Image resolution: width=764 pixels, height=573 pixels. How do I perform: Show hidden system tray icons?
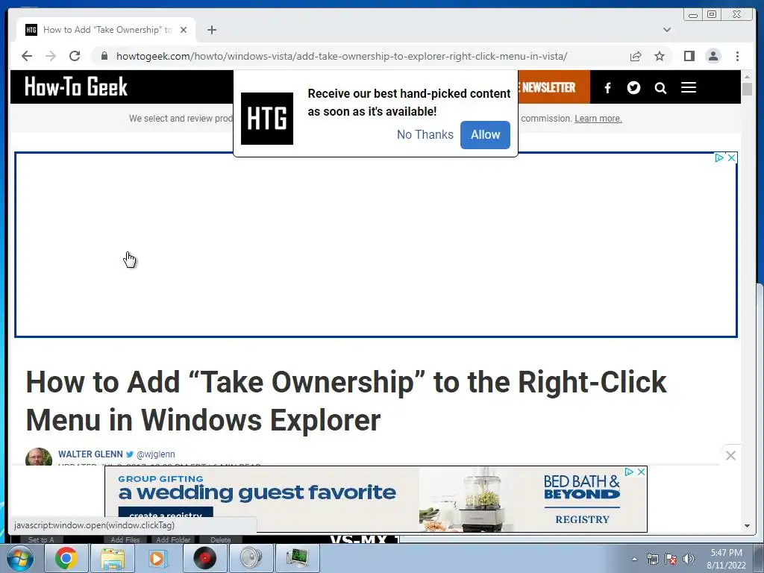[634, 559]
